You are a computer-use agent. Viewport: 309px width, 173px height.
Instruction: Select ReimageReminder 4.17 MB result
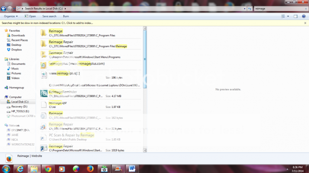(x=91, y=94)
